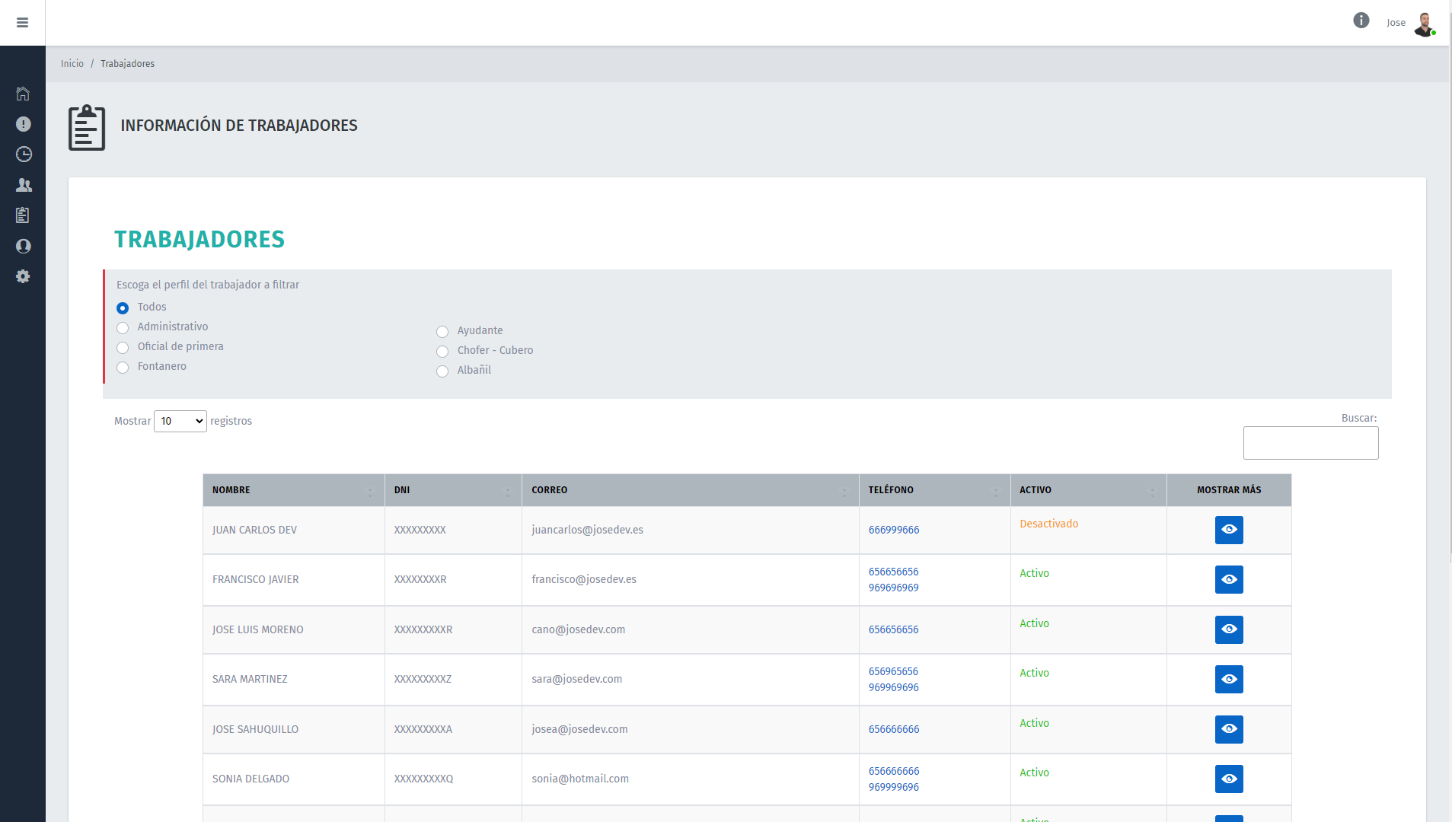Open the settings gear sidebar icon
This screenshot has width=1452, height=822.
coord(23,276)
